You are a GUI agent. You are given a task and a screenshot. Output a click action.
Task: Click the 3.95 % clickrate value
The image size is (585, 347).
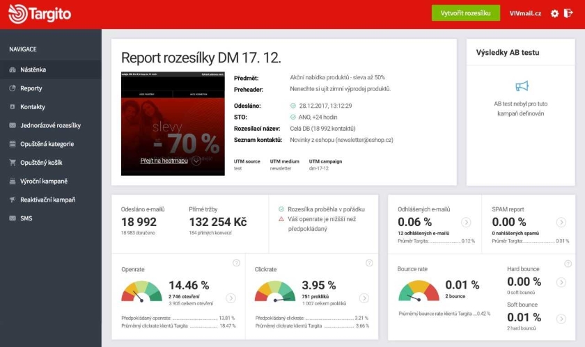pyautogui.click(x=319, y=286)
